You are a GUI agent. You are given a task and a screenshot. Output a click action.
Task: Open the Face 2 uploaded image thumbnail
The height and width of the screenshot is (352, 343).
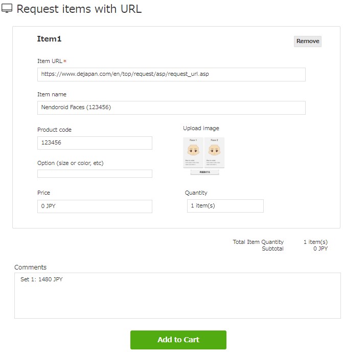click(x=214, y=153)
